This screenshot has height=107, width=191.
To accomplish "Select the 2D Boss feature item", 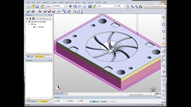I will (38, 27).
